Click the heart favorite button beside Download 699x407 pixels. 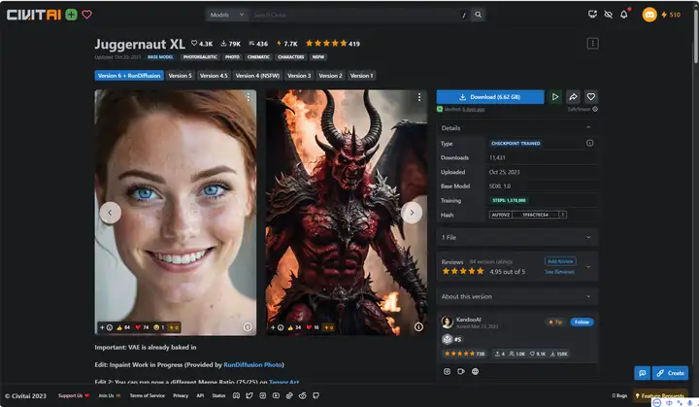click(x=591, y=97)
